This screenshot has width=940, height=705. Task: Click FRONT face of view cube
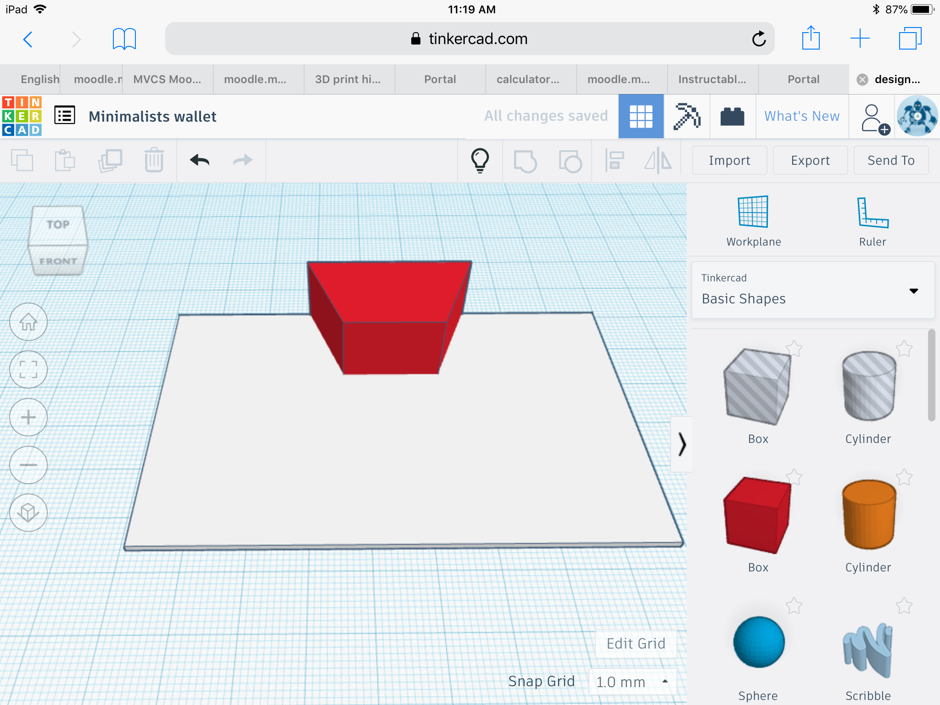tap(58, 261)
